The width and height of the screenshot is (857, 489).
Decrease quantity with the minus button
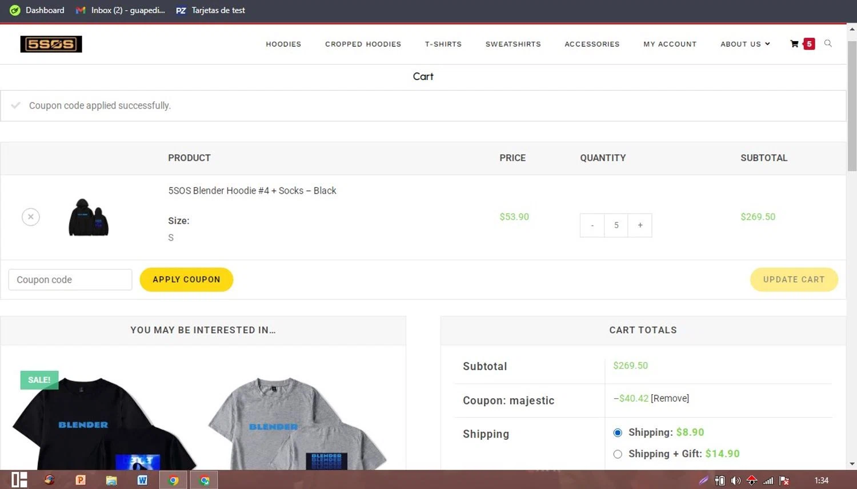pos(592,226)
